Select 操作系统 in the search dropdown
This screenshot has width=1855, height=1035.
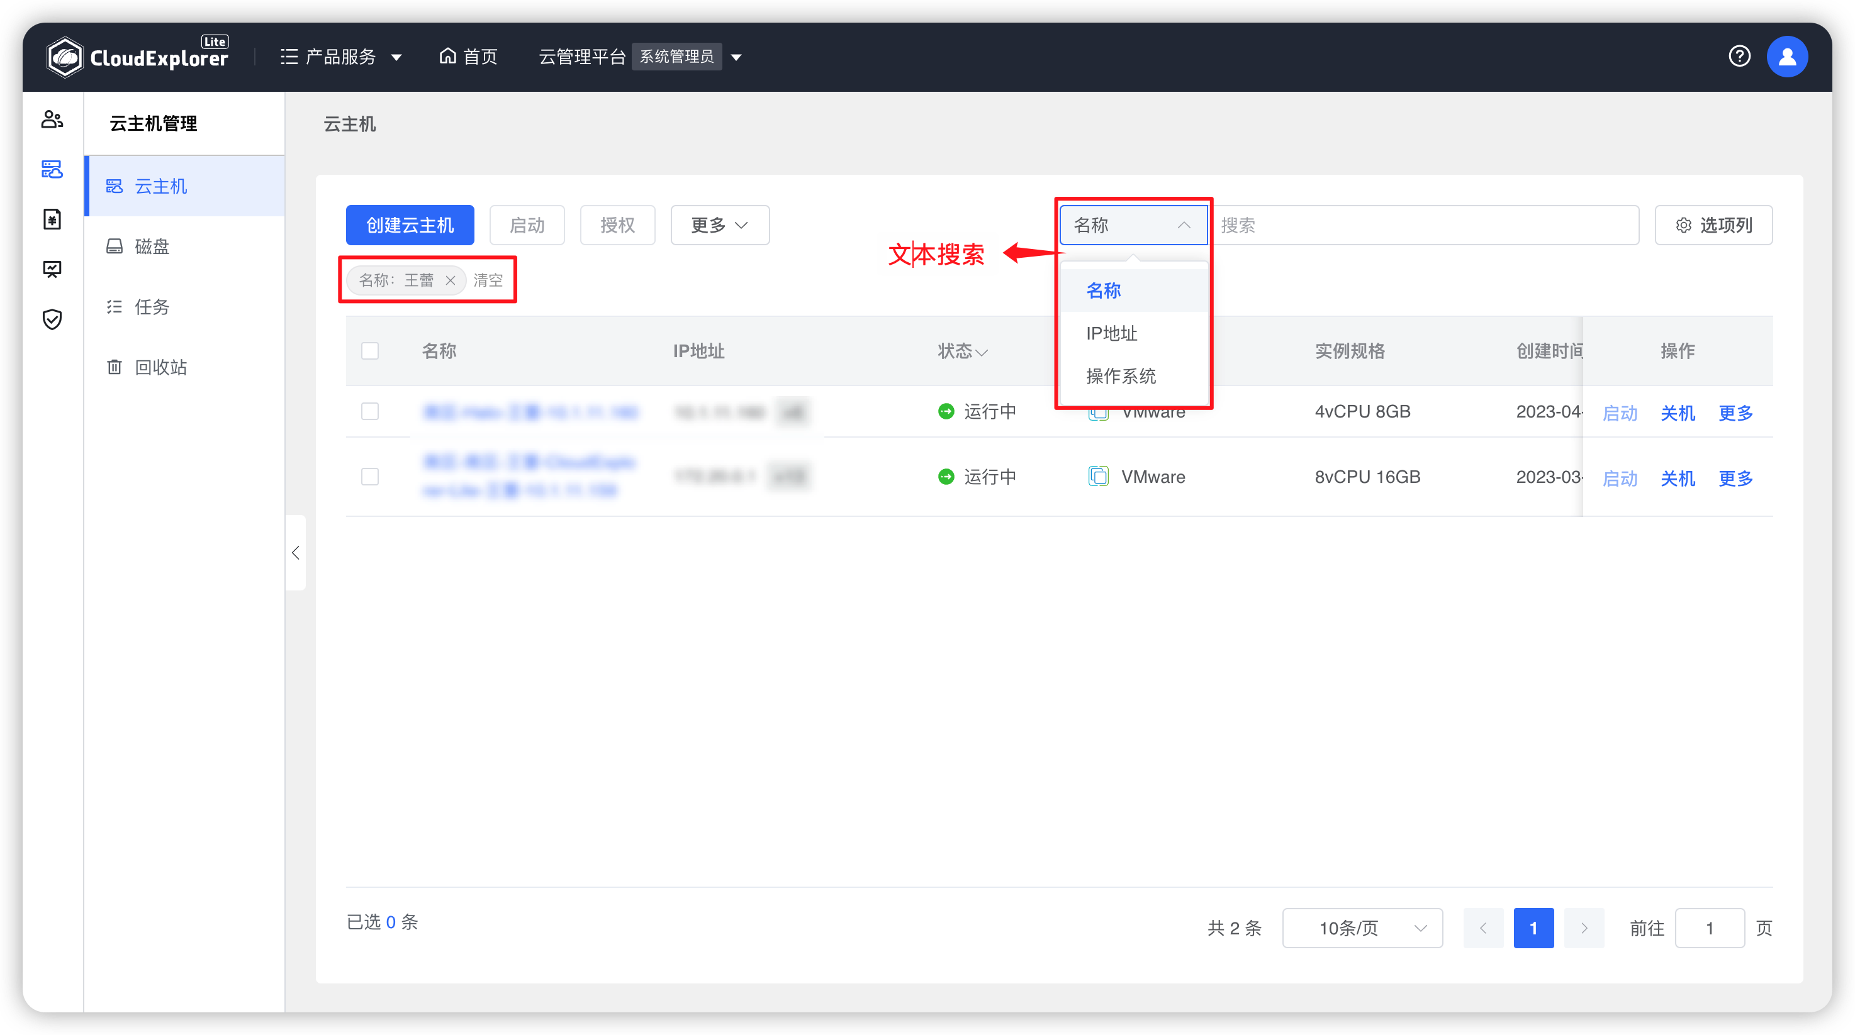coord(1133,376)
